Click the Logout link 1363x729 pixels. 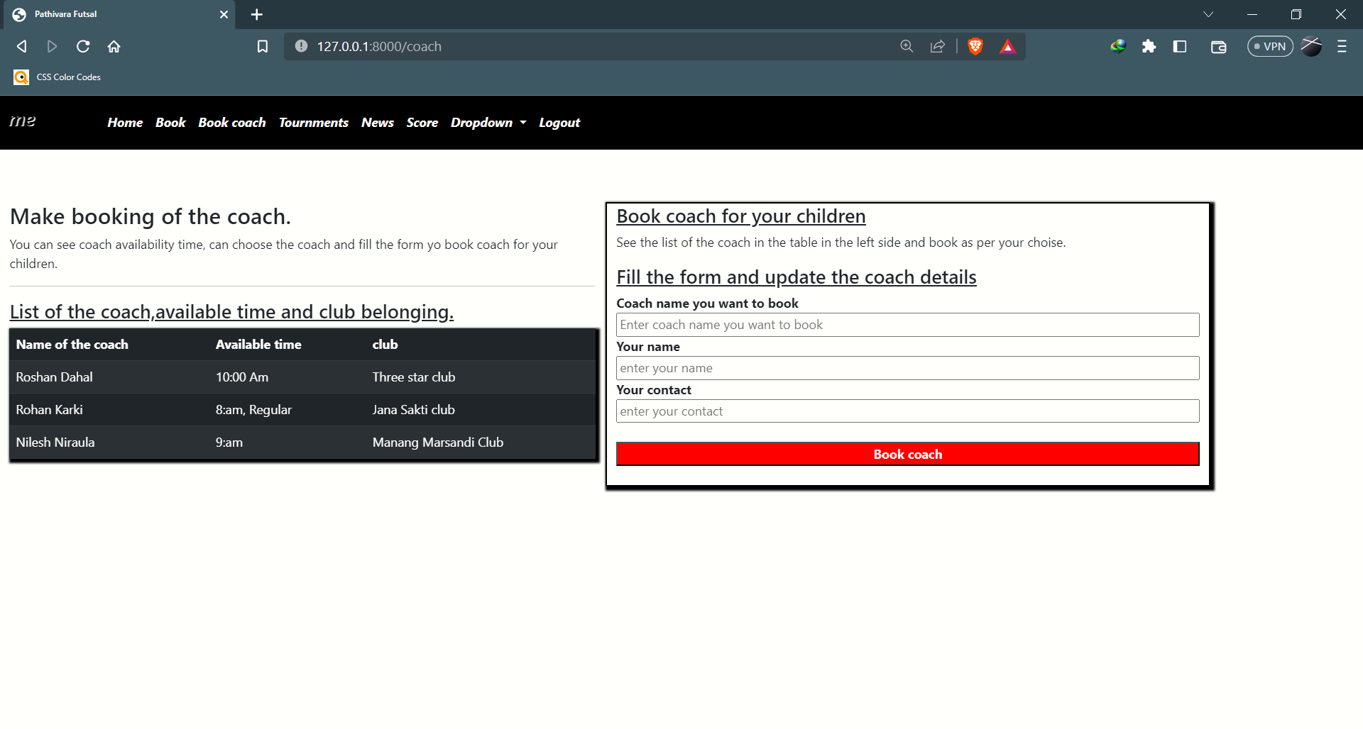click(x=559, y=123)
